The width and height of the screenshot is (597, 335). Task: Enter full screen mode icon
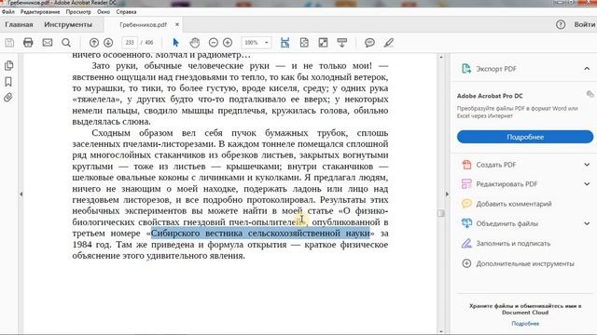[323, 43]
